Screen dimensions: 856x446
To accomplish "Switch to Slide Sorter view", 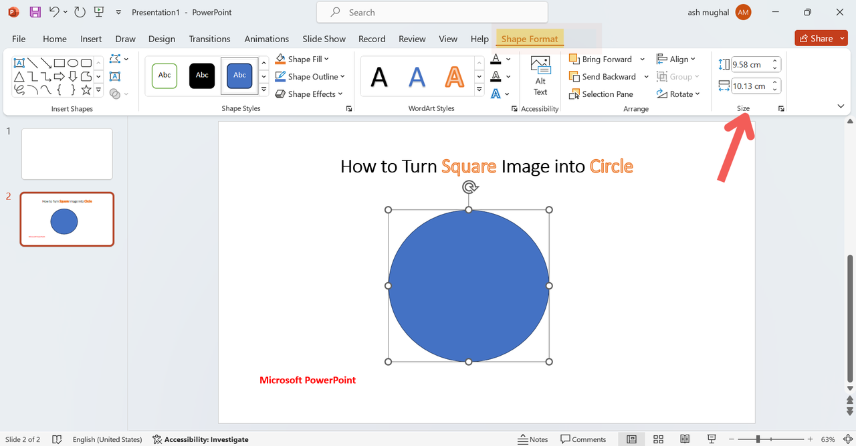I will (x=658, y=439).
